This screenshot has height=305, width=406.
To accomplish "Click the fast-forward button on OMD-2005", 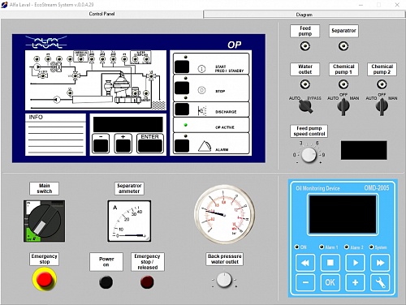I will point(380,263).
